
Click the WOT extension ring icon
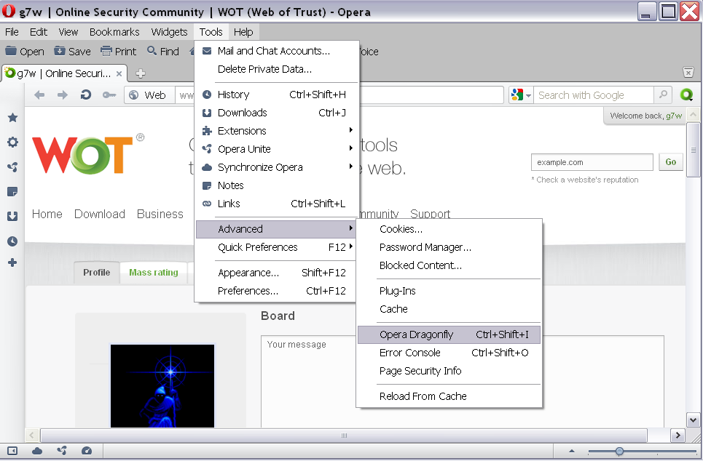click(686, 95)
